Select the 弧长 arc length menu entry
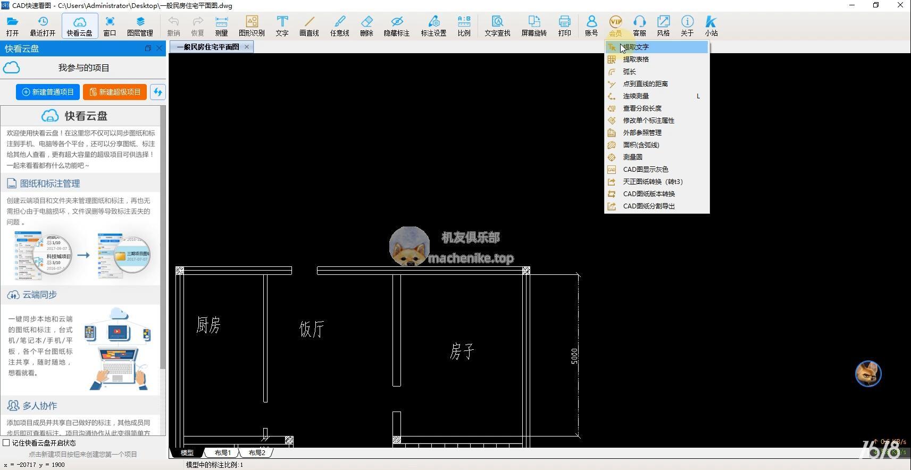This screenshot has width=911, height=470. coord(657,72)
